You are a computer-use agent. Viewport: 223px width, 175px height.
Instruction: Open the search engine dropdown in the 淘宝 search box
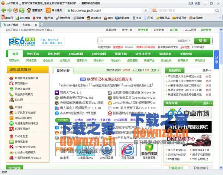[155, 10]
